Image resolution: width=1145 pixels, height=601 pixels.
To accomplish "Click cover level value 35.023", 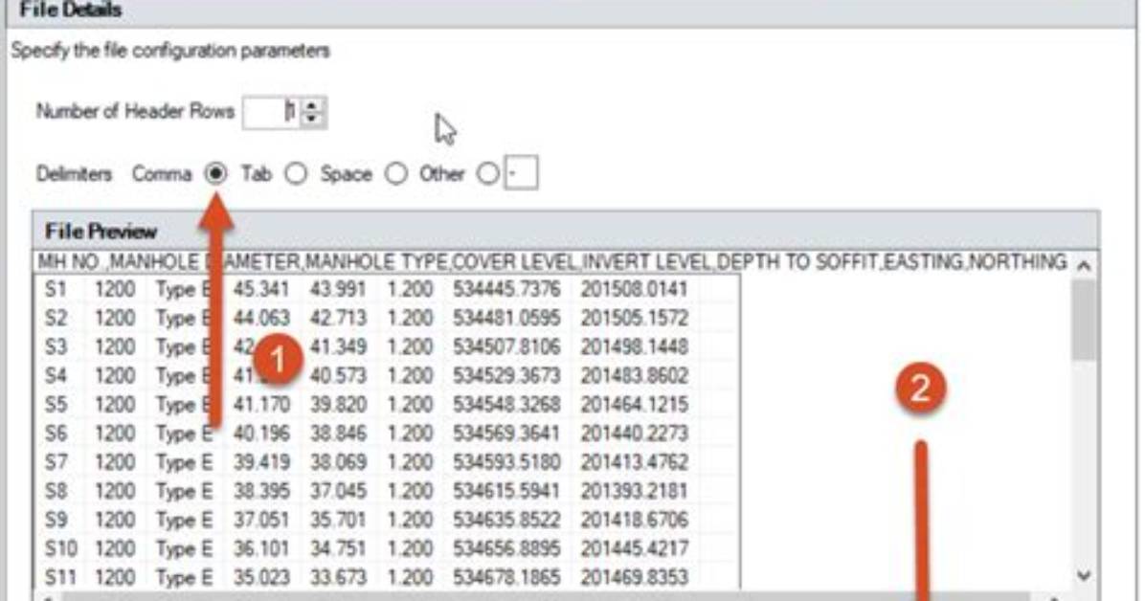I will click(261, 578).
